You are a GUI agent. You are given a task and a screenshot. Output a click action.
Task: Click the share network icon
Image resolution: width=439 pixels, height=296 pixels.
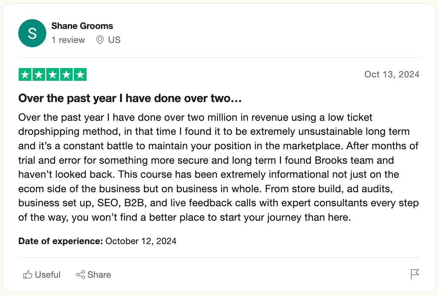80,275
